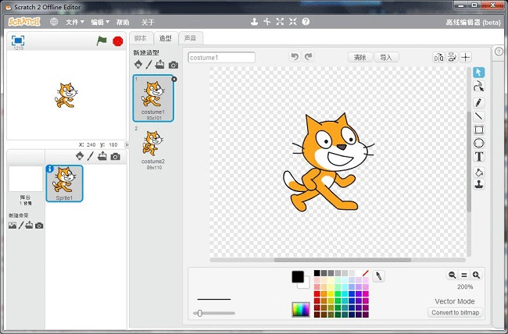Click the 清除 clear button
The width and height of the screenshot is (508, 334).
coord(360,57)
